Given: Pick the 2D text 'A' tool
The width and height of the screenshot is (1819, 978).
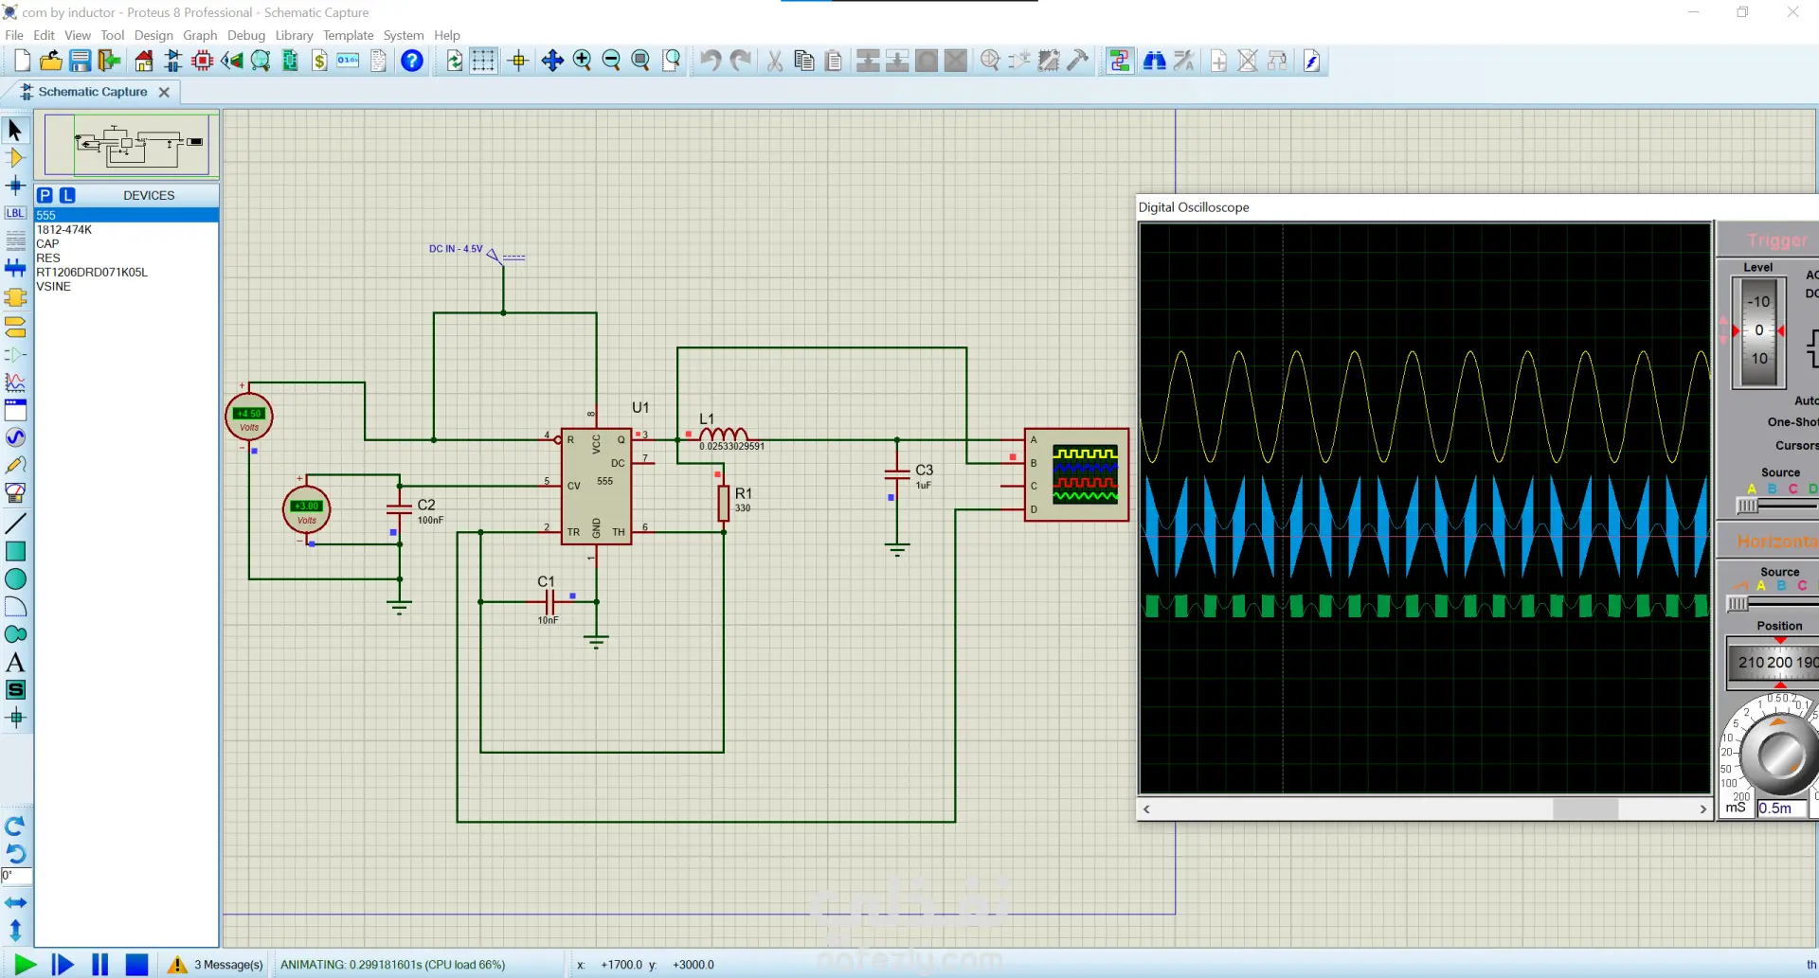Looking at the screenshot, I should pyautogui.click(x=15, y=663).
